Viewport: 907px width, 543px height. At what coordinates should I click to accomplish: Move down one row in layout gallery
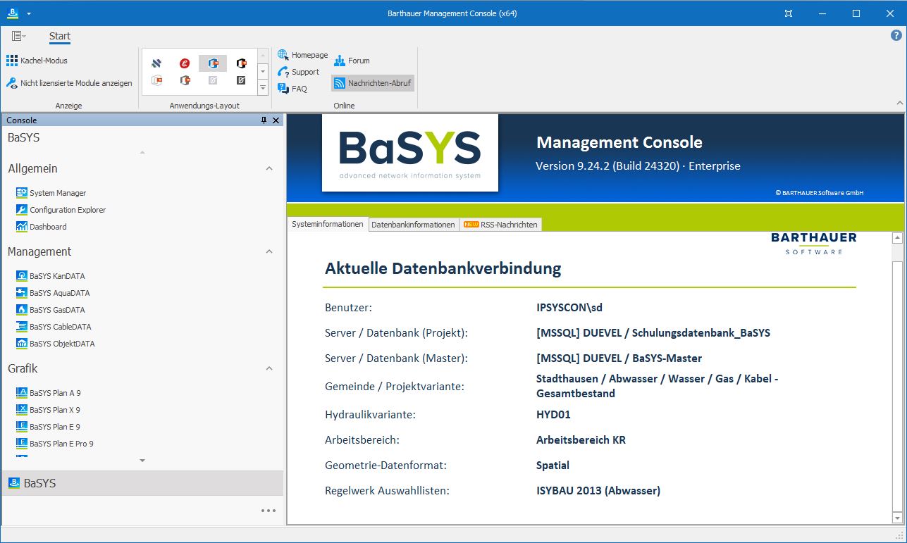263,72
